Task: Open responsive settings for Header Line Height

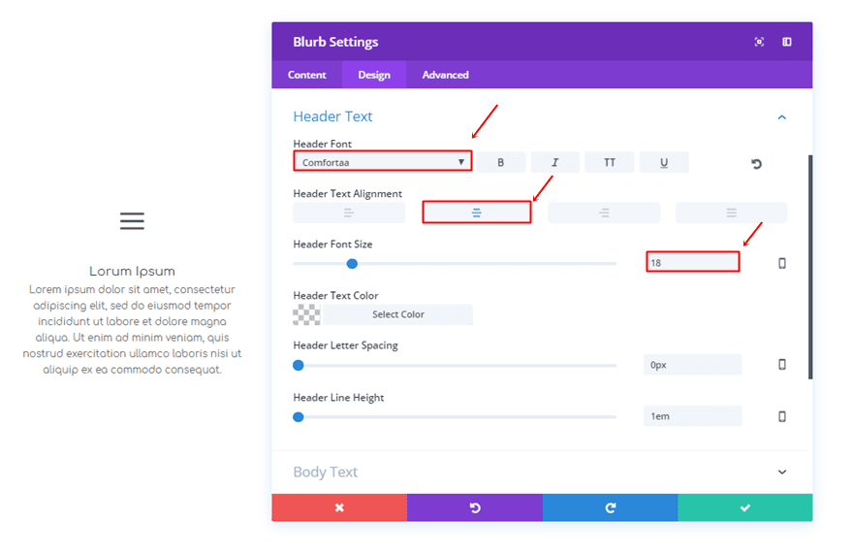Action: click(x=782, y=416)
